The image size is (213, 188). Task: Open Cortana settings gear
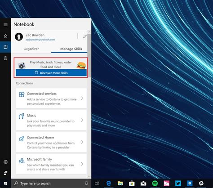click(5, 162)
